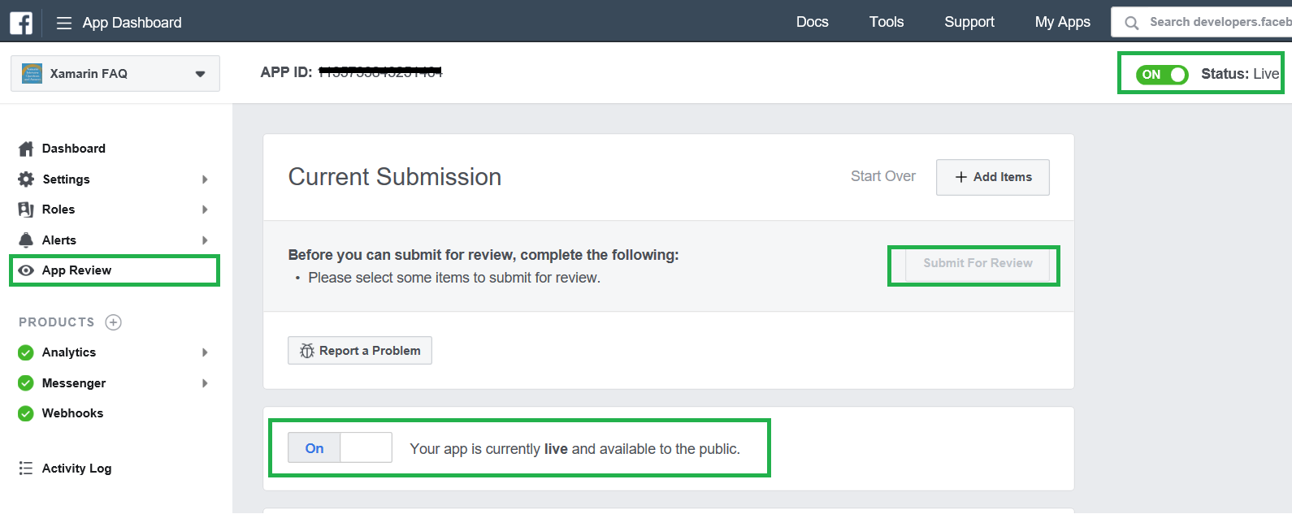Click the Facebook logo icon
The width and height of the screenshot is (1292, 514).
click(21, 23)
